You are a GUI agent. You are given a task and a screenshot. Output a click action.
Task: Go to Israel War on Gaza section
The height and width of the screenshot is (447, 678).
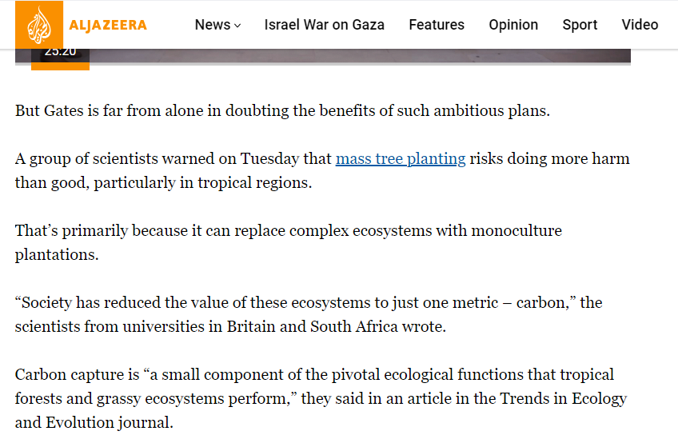pos(324,25)
